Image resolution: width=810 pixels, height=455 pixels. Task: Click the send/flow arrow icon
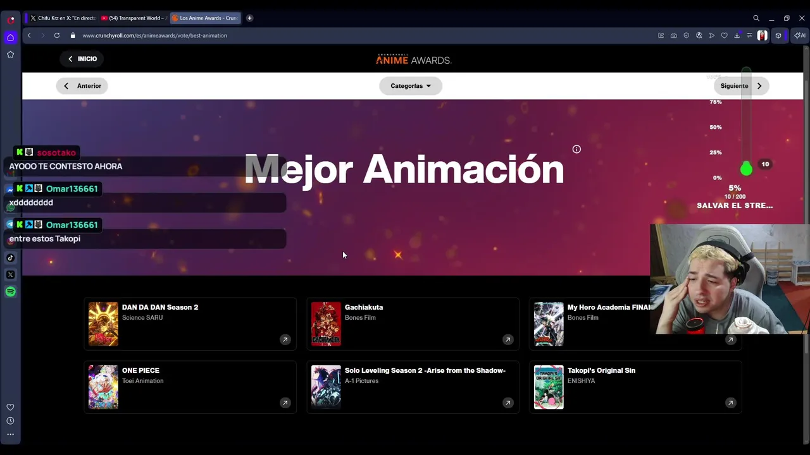[x=711, y=35]
